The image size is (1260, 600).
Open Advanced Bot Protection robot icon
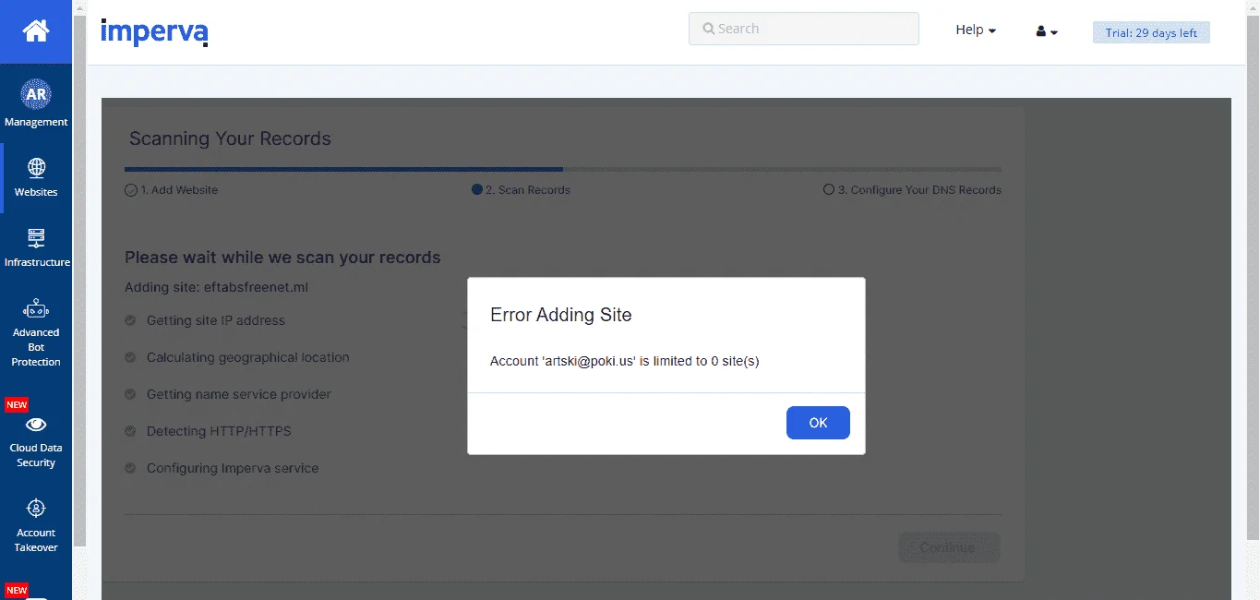(x=36, y=309)
